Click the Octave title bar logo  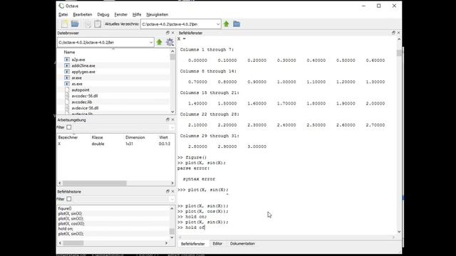61,6
